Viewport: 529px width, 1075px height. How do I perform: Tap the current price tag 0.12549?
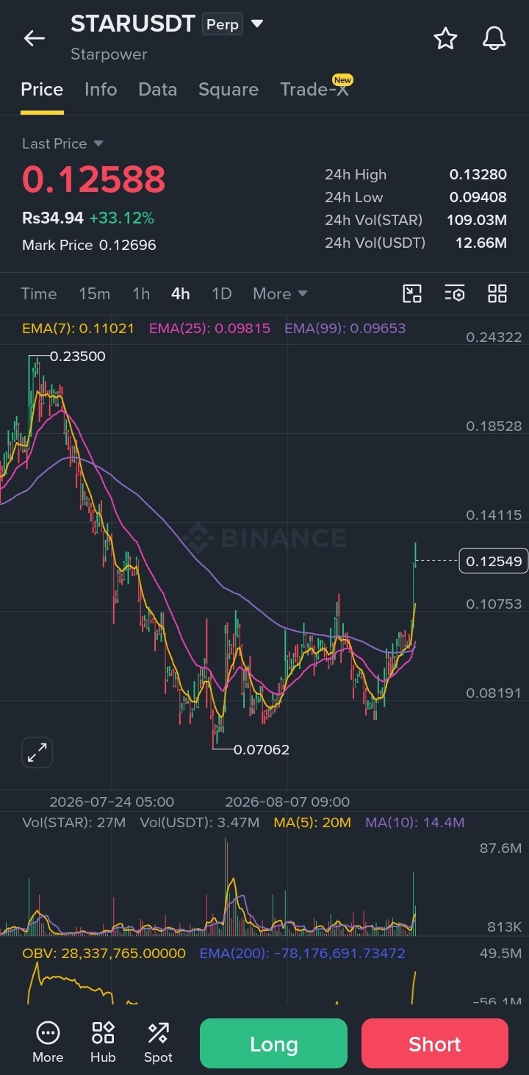(x=494, y=562)
